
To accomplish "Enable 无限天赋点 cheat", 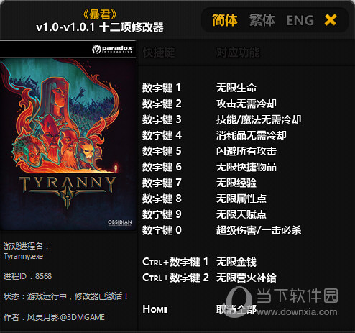I will click(241, 214).
